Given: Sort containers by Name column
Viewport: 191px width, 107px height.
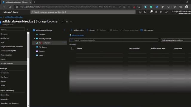Looking at the screenshot, I should pos(80,48).
